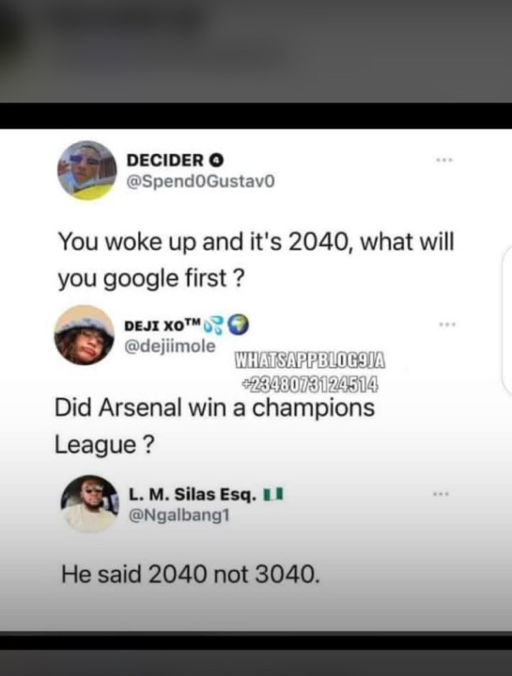Select the reply "He said 2040 not 3040."

point(191,575)
